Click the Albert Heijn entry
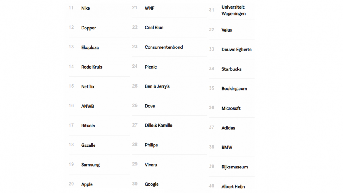This screenshot has width=343, height=193. pyautogui.click(x=233, y=187)
